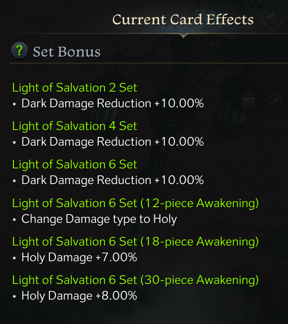Select the Light of Salvation 4 Set entry
Image resolution: width=288 pixels, height=324 pixels.
point(75,126)
